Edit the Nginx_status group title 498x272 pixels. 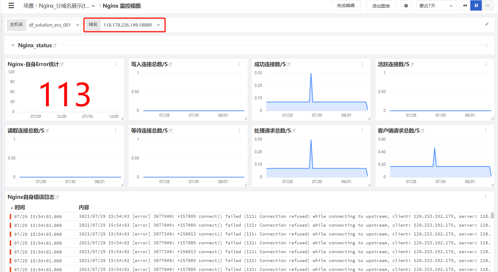tap(55, 45)
